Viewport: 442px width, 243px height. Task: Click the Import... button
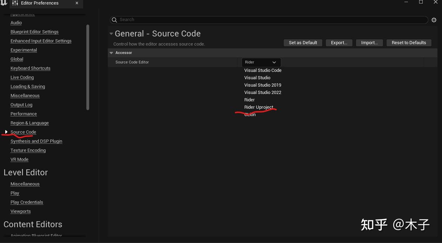[369, 43]
